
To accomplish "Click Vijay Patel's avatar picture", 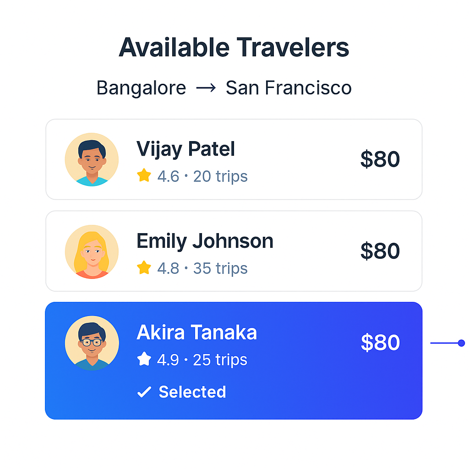I will tap(92, 159).
